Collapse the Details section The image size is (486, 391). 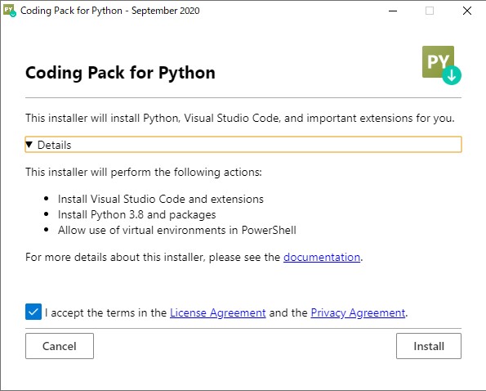[243, 145]
